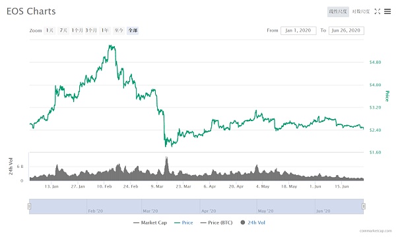Choose the 1年 zoom option
This screenshot has width=396, height=237.
point(105,30)
